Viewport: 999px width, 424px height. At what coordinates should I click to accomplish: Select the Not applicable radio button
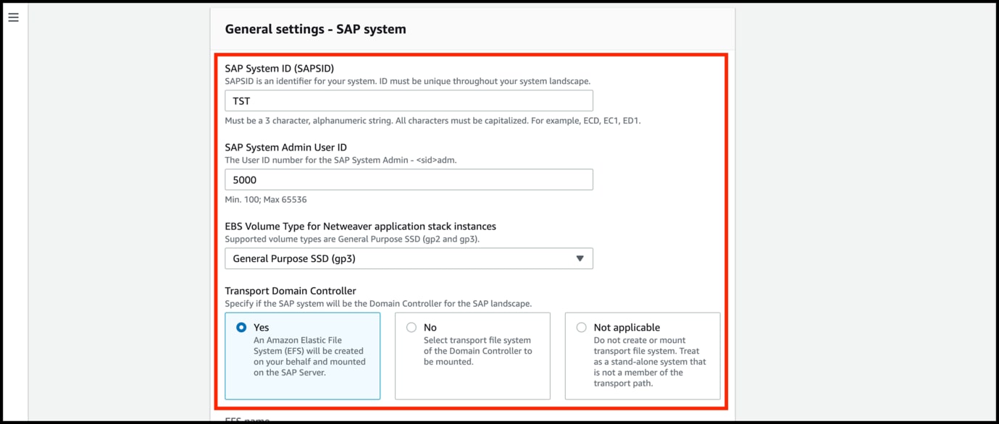pyautogui.click(x=581, y=327)
